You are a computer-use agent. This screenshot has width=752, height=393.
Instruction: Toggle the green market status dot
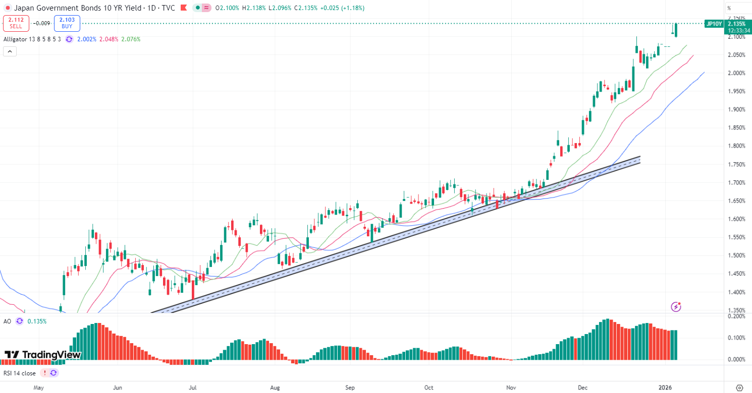pyautogui.click(x=197, y=8)
